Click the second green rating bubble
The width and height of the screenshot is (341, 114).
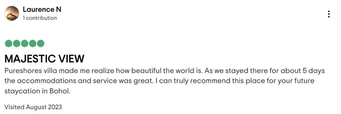coord(16,44)
